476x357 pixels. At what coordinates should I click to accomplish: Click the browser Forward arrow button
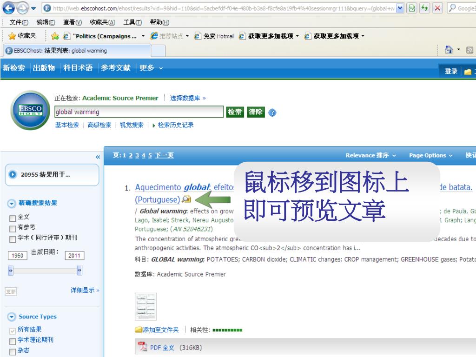pyautogui.click(x=22, y=8)
